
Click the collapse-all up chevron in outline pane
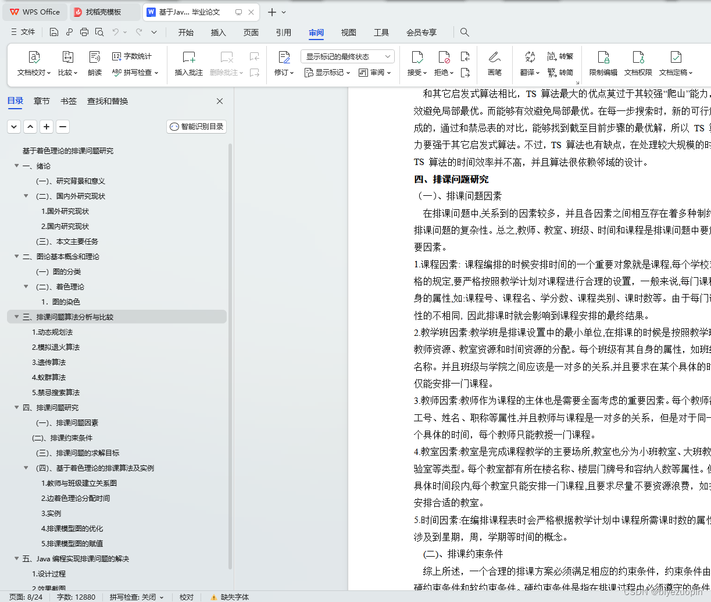point(30,126)
